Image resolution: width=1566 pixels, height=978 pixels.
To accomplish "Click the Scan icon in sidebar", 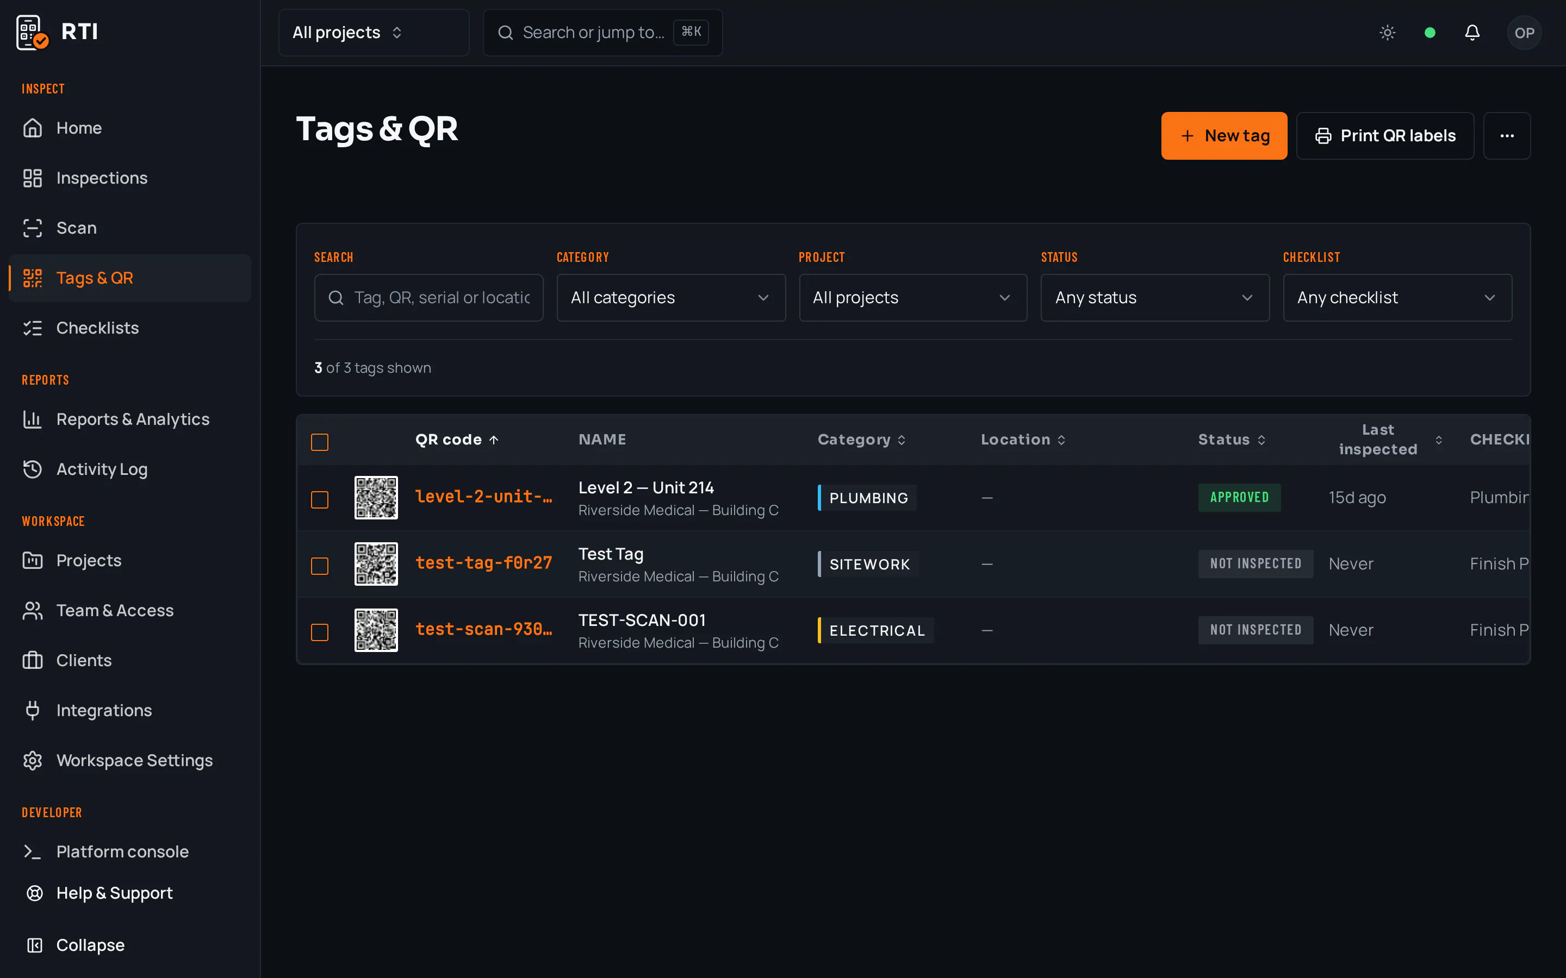I will pos(33,228).
